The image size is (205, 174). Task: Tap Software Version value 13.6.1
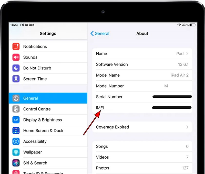[183, 65]
